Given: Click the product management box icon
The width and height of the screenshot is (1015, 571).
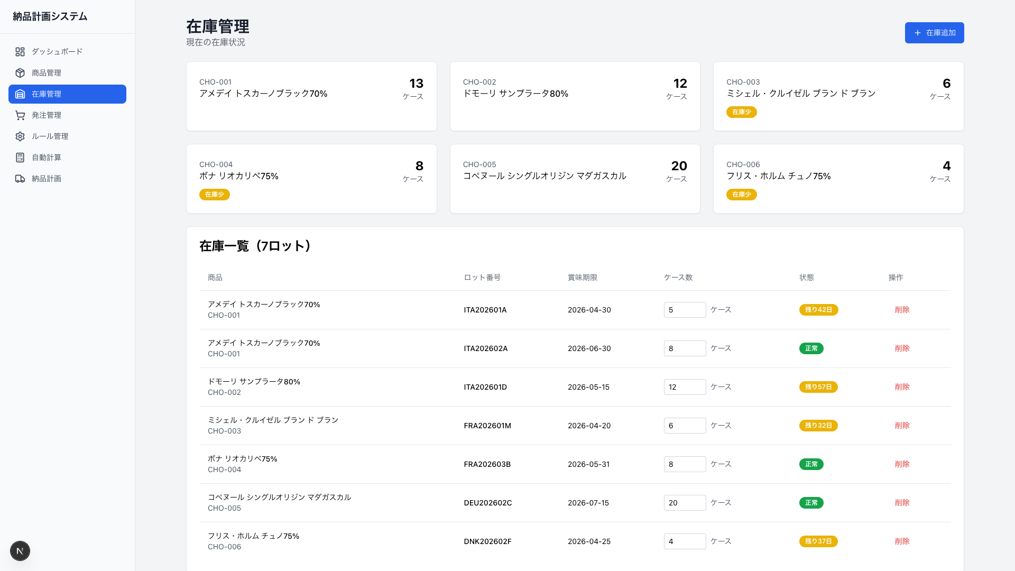Looking at the screenshot, I should point(20,73).
